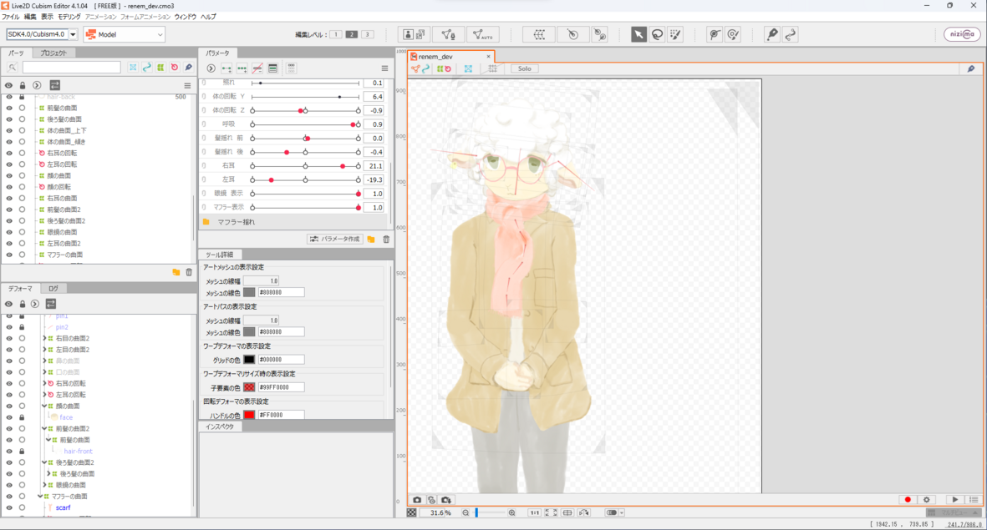This screenshot has width=987, height=530.
Task: Click the 右耳 parameter slider
Action: tap(305, 166)
